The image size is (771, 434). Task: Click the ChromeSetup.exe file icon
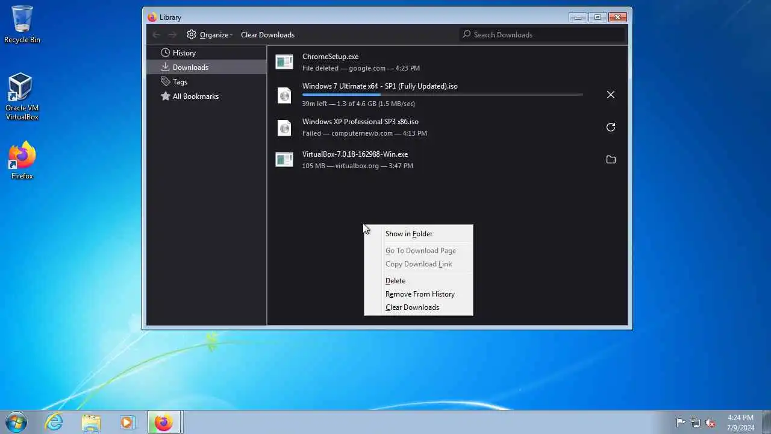tap(284, 61)
